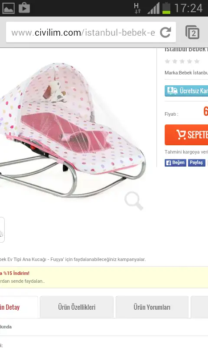Open the tab switcher showing 2 tabs
This screenshot has width=208, height=348.
[x=192, y=32]
